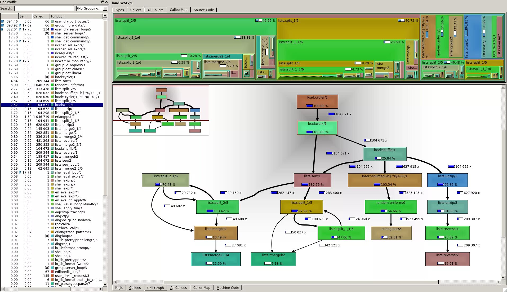This screenshot has width=507, height=292.
Task: Open the Machine Code tab
Action: coord(228,287)
